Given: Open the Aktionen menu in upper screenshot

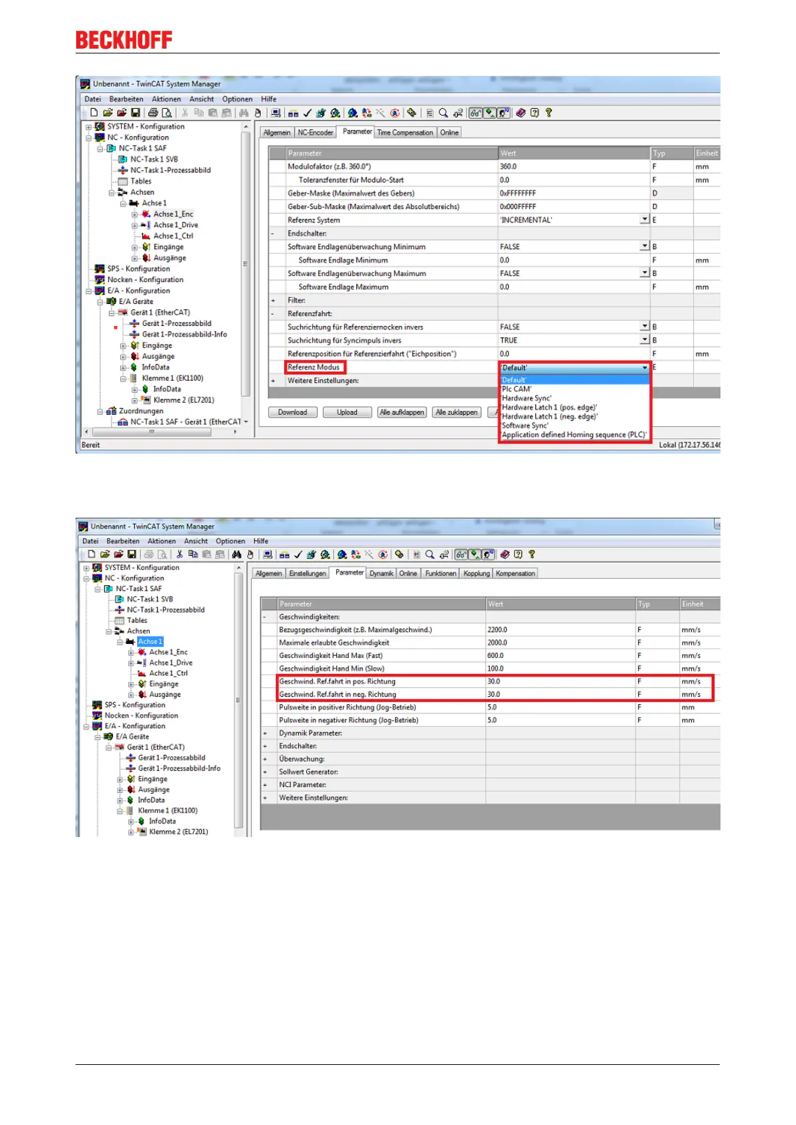Looking at the screenshot, I should point(166,99).
